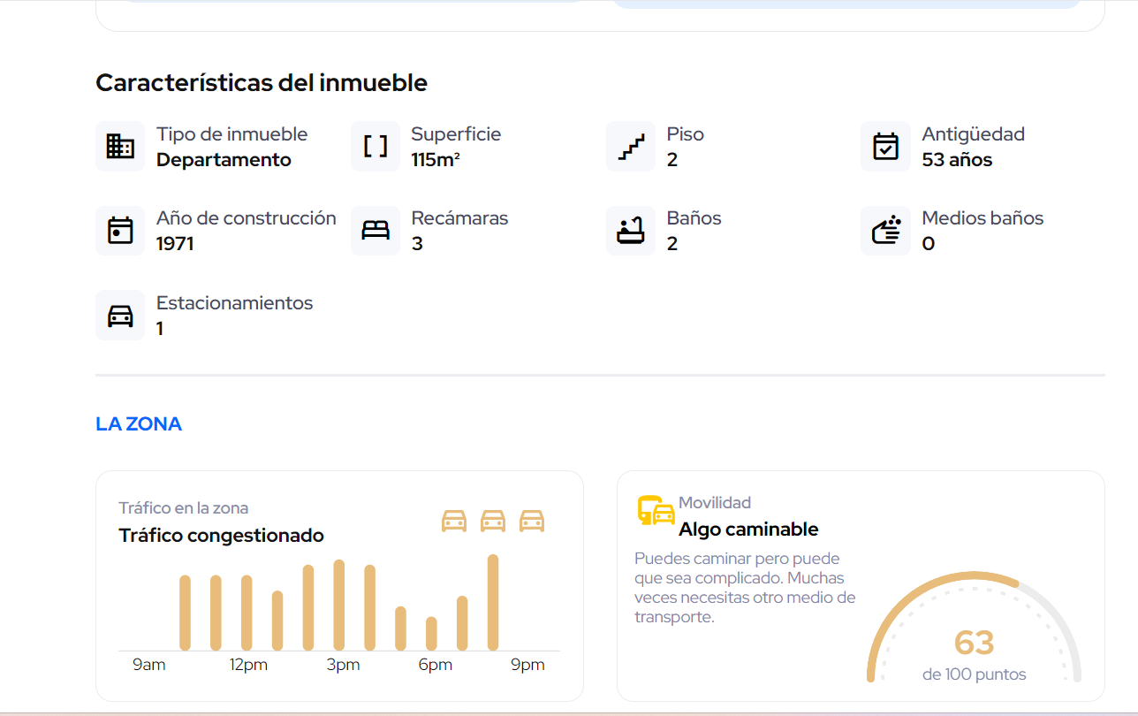The width and height of the screenshot is (1138, 716).
Task: Click the 115m² surface value
Action: pos(436,160)
